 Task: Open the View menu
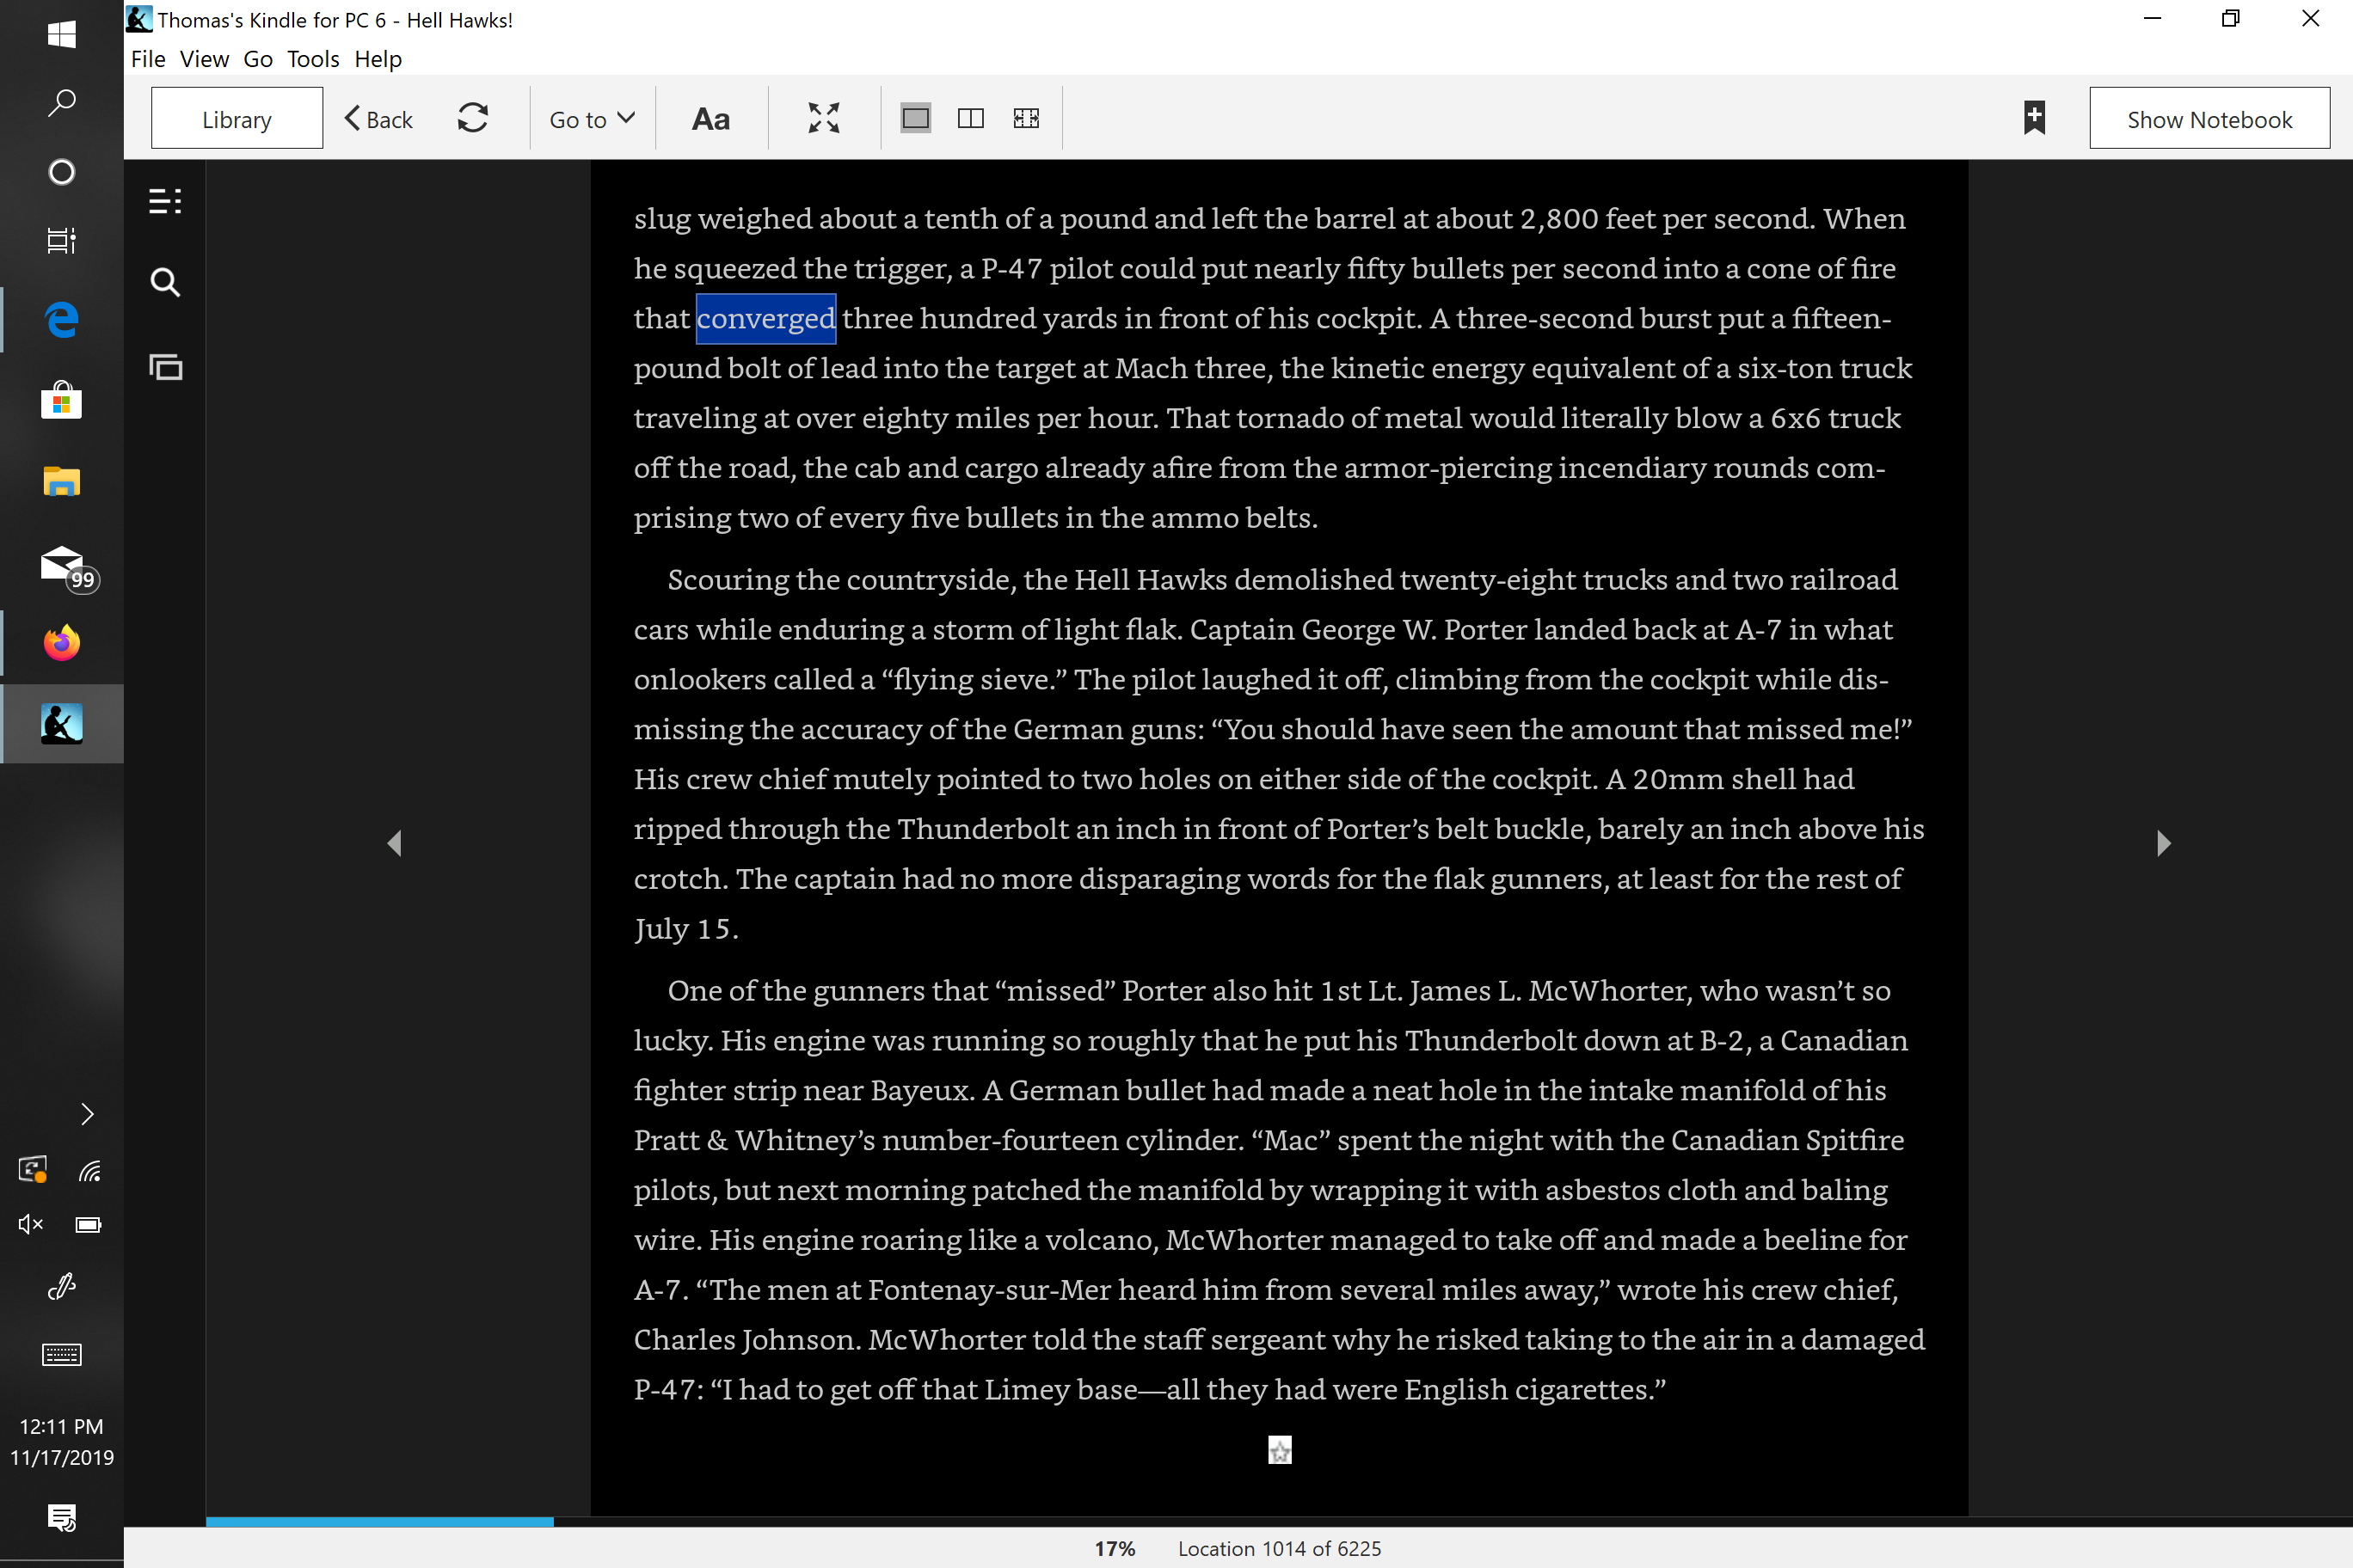(x=204, y=59)
